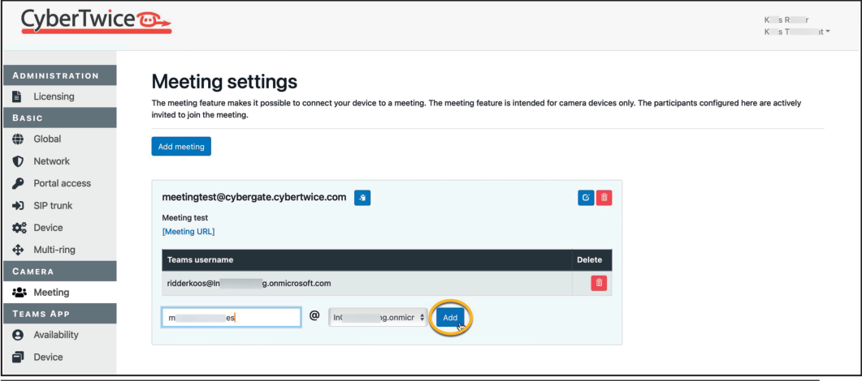Image resolution: width=862 pixels, height=381 pixels.
Task: Click the Portal access key icon
Action: [18, 184]
